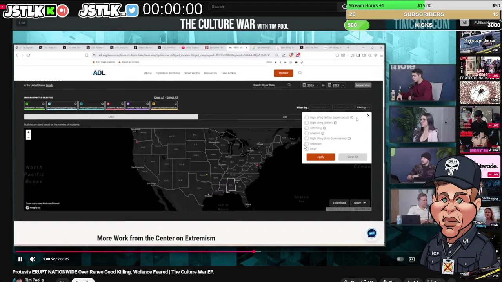Switch to the Map view tab
Image resolution: width=502 pixels, height=282 pixels.
111,117
